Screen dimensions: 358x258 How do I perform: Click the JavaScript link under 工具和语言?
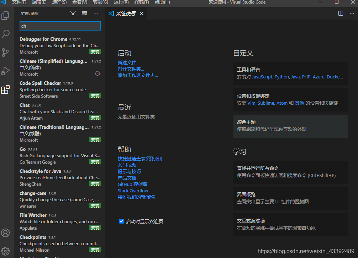point(262,77)
